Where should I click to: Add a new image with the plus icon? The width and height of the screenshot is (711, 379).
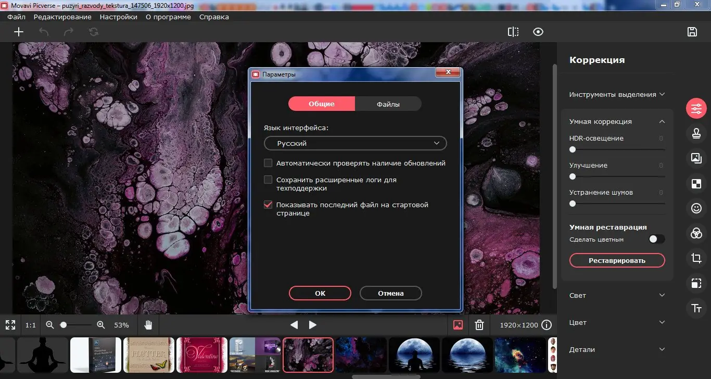[19, 32]
